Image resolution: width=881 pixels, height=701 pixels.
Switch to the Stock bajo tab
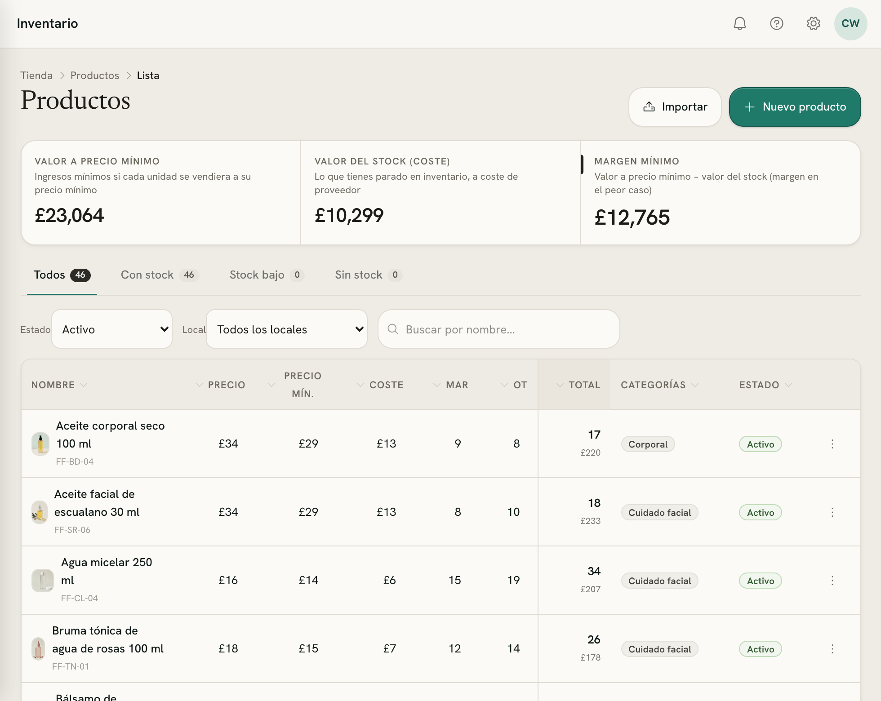pyautogui.click(x=267, y=275)
